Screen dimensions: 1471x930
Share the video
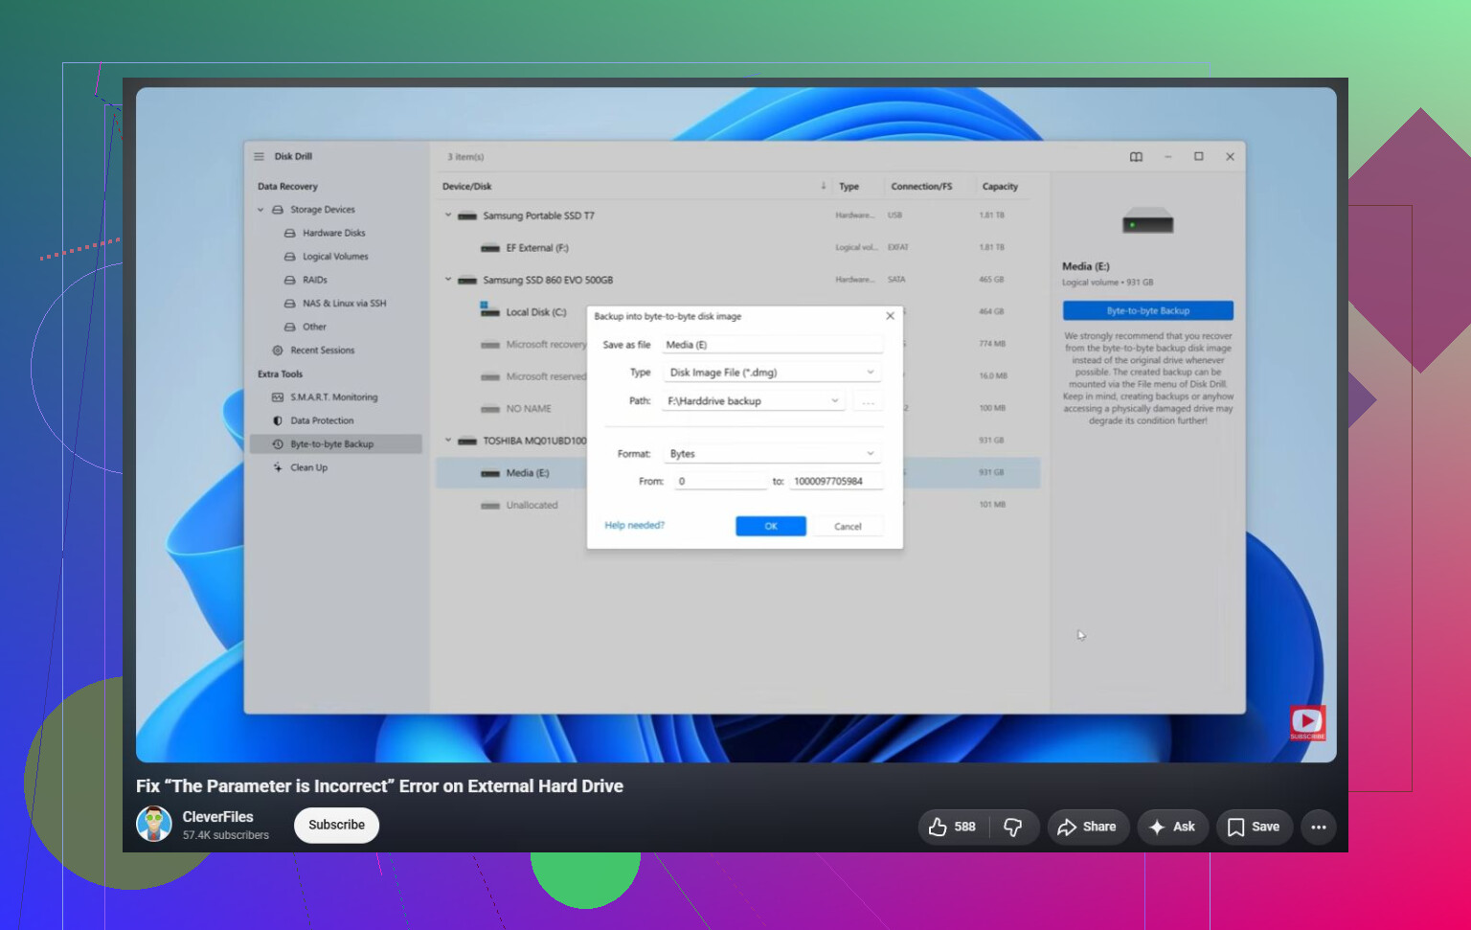(1088, 827)
